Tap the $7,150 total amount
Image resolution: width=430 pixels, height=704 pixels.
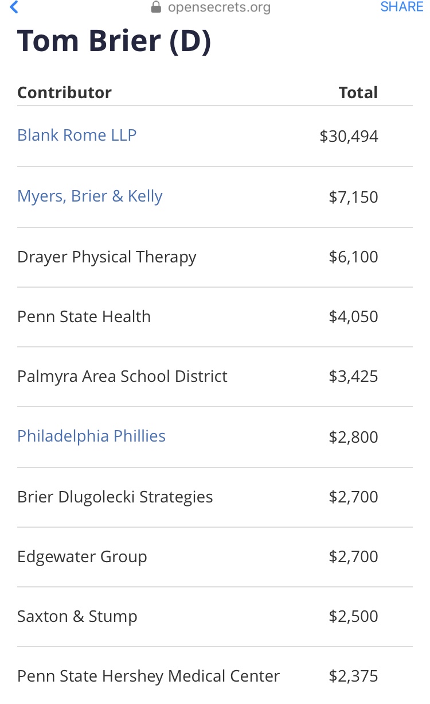(353, 197)
